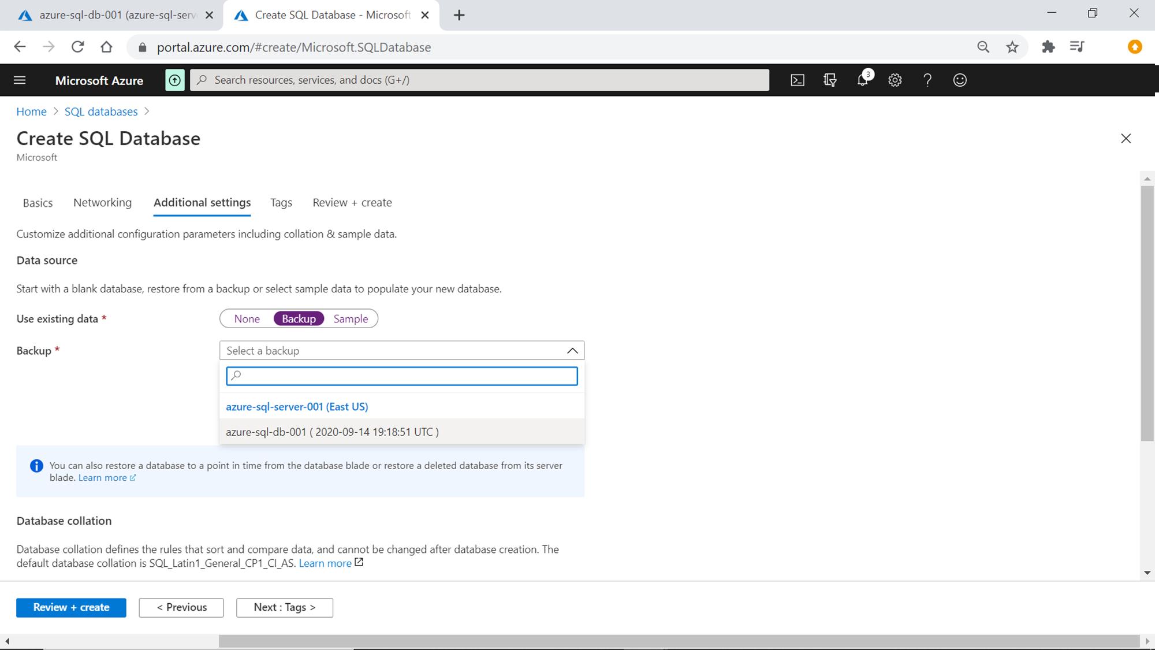Select None for Use existing data

pos(247,319)
